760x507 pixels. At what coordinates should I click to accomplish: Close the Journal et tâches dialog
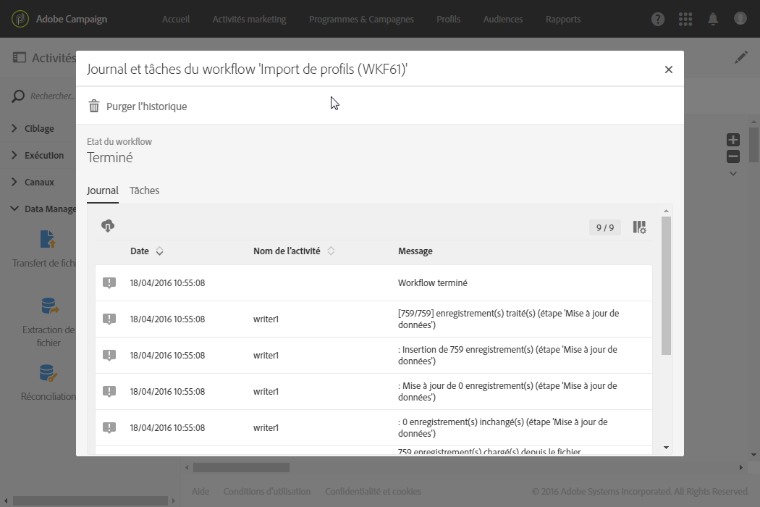pos(668,70)
